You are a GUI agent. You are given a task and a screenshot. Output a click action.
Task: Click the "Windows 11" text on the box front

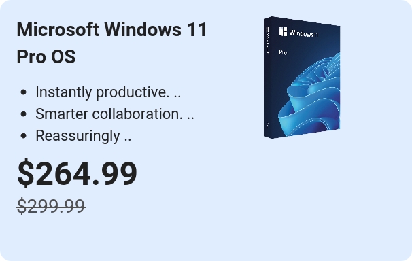303,33
